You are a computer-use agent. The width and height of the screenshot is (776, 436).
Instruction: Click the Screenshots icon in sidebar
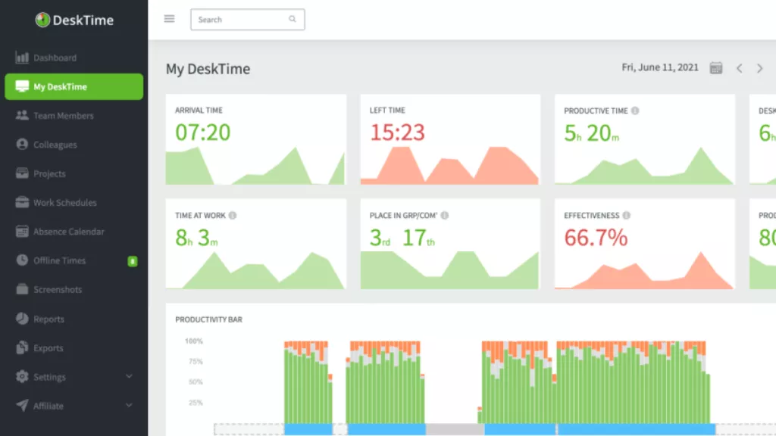point(22,288)
